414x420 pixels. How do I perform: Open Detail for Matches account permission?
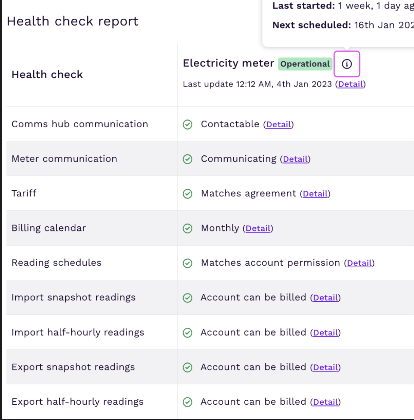click(x=359, y=264)
